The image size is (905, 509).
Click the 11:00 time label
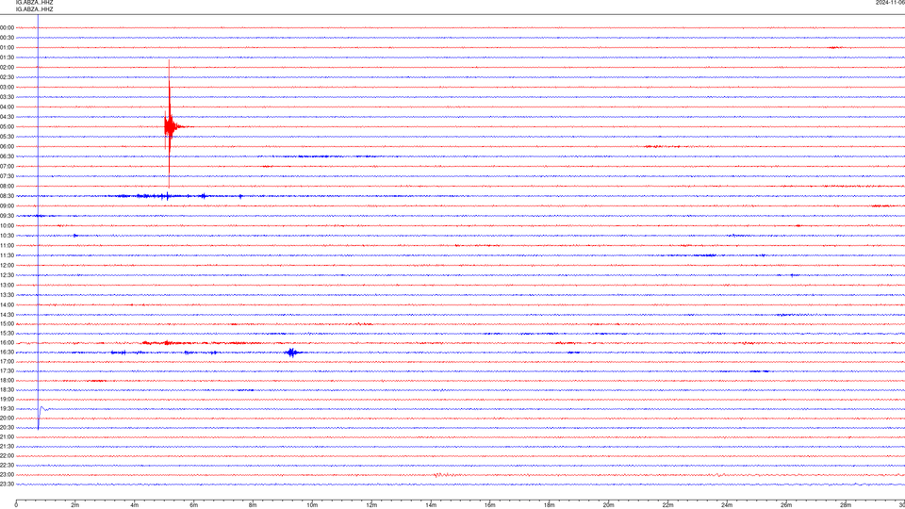(7, 245)
